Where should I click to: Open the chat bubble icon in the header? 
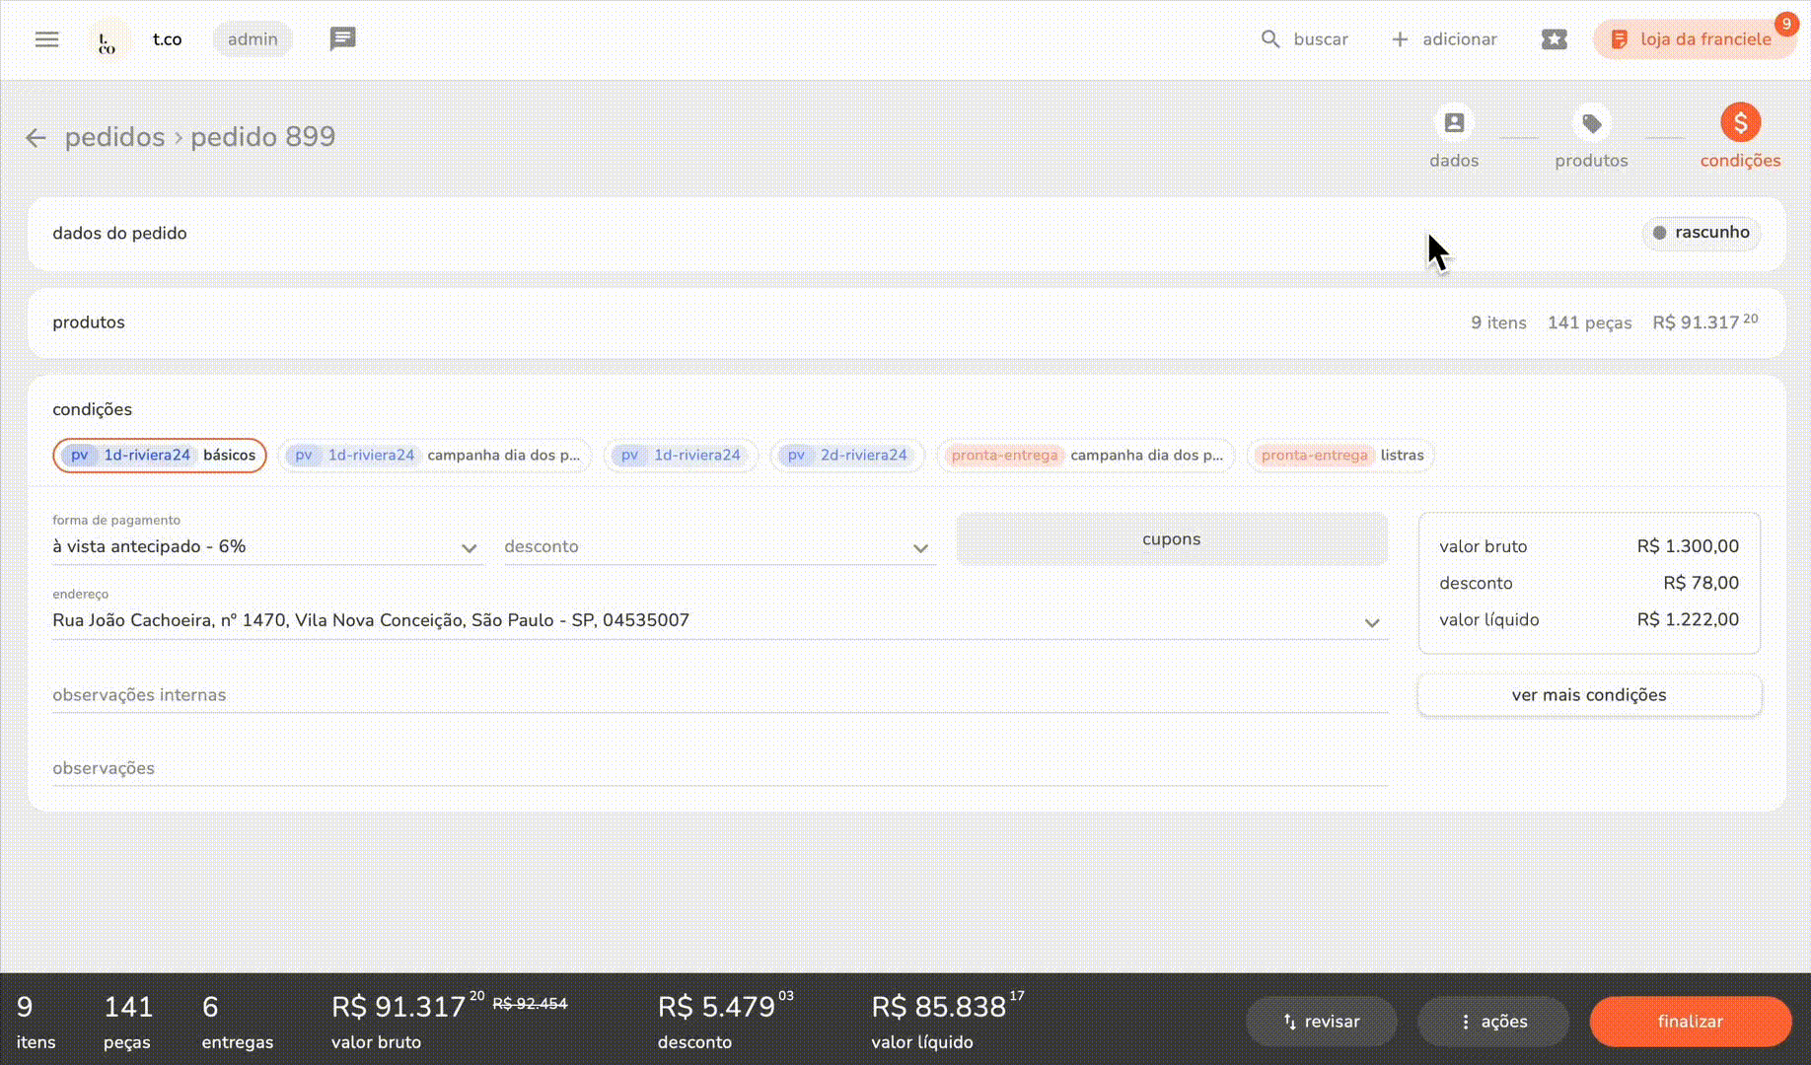pyautogui.click(x=342, y=38)
